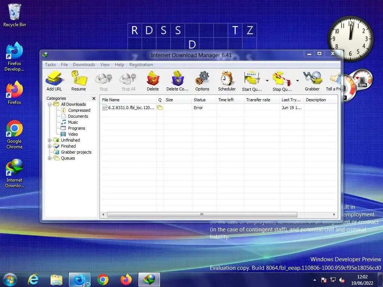Open the Downloads menu
Screen dimensions: 383x287
pos(84,65)
